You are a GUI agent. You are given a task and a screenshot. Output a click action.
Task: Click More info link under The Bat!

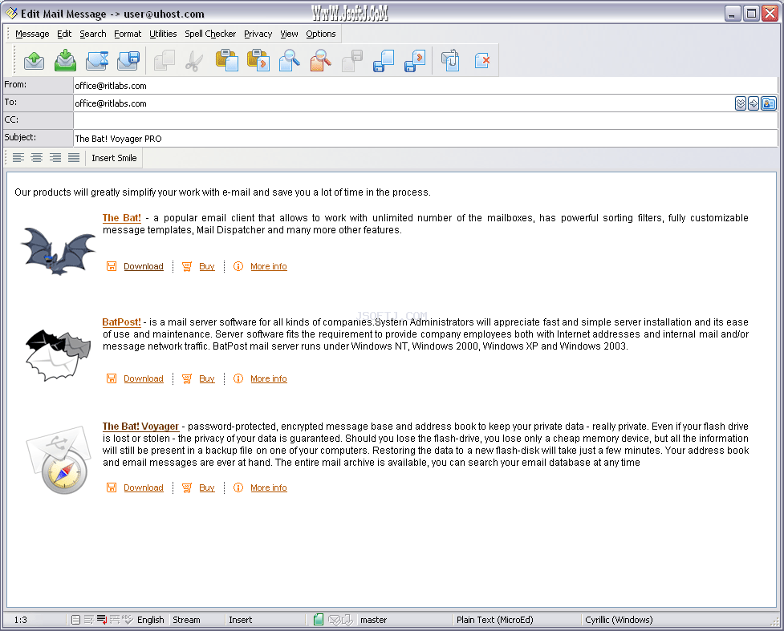[x=269, y=266]
